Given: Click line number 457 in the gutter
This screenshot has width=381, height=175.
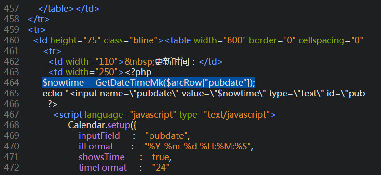Looking at the screenshot, I should 12,9.
